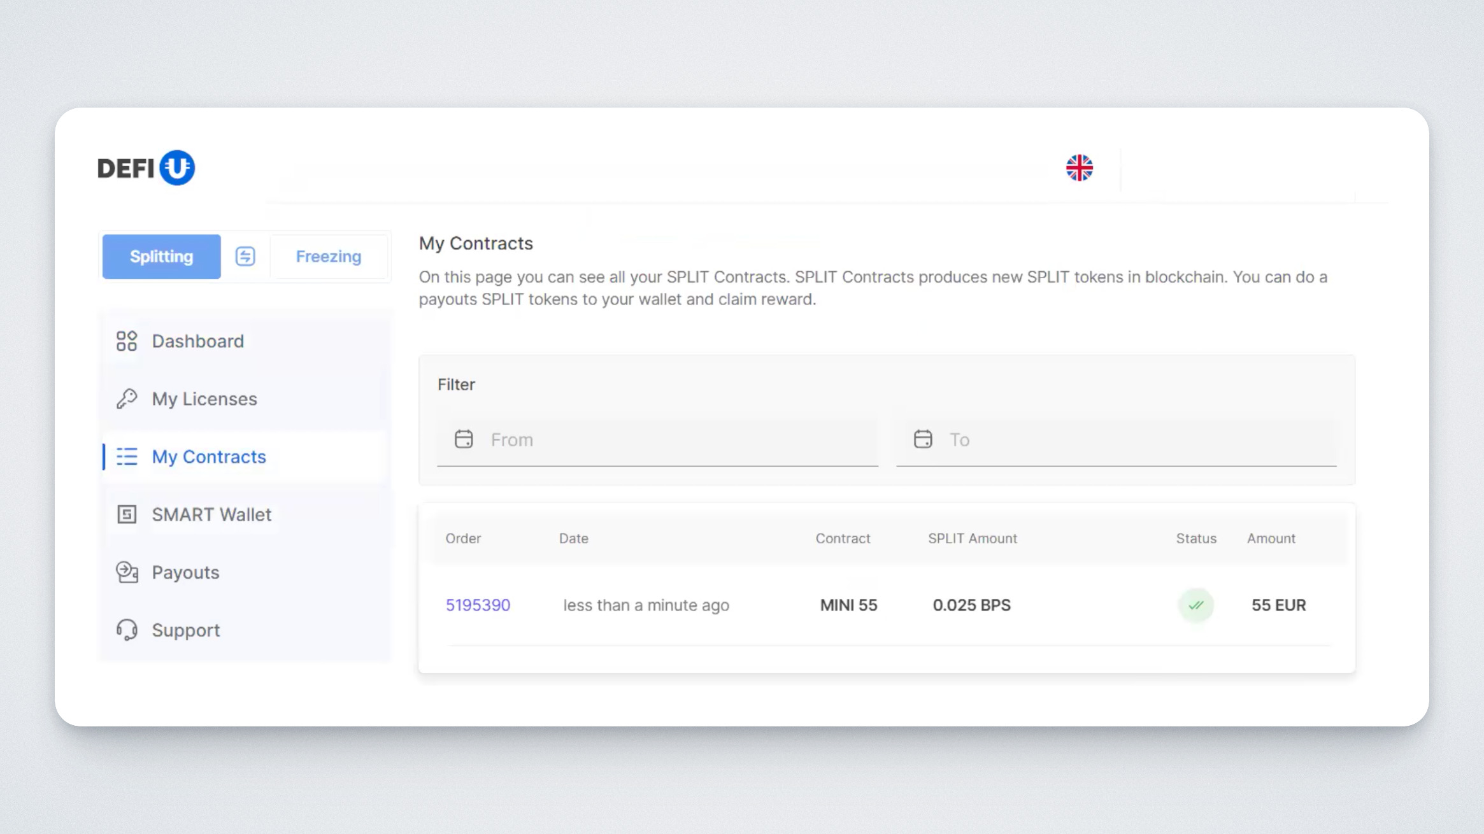Click the SMART Wallet icon

pyautogui.click(x=127, y=514)
